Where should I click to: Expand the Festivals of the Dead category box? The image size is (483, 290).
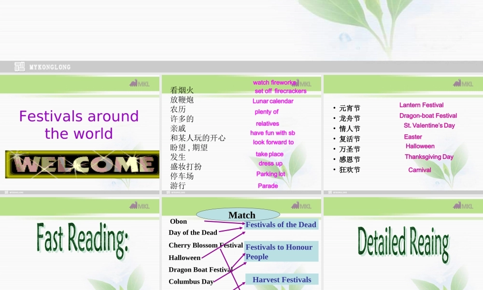point(281,225)
